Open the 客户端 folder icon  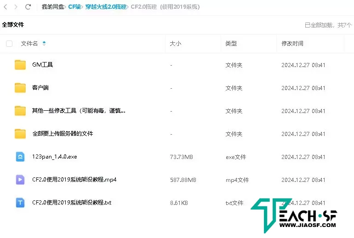point(20,88)
